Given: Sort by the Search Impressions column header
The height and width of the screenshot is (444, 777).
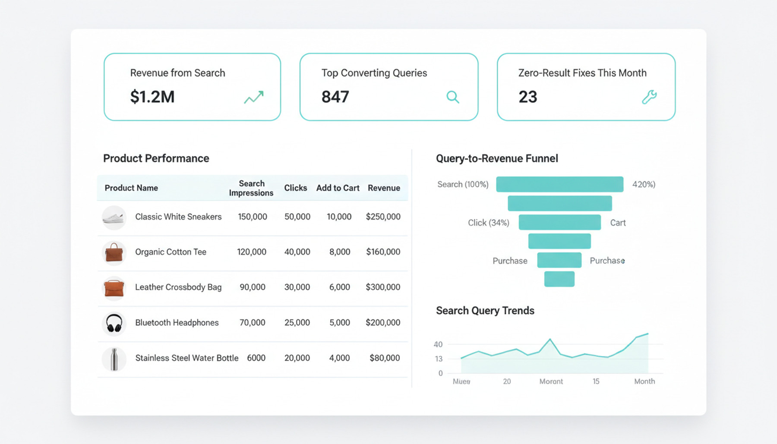Looking at the screenshot, I should 251,188.
